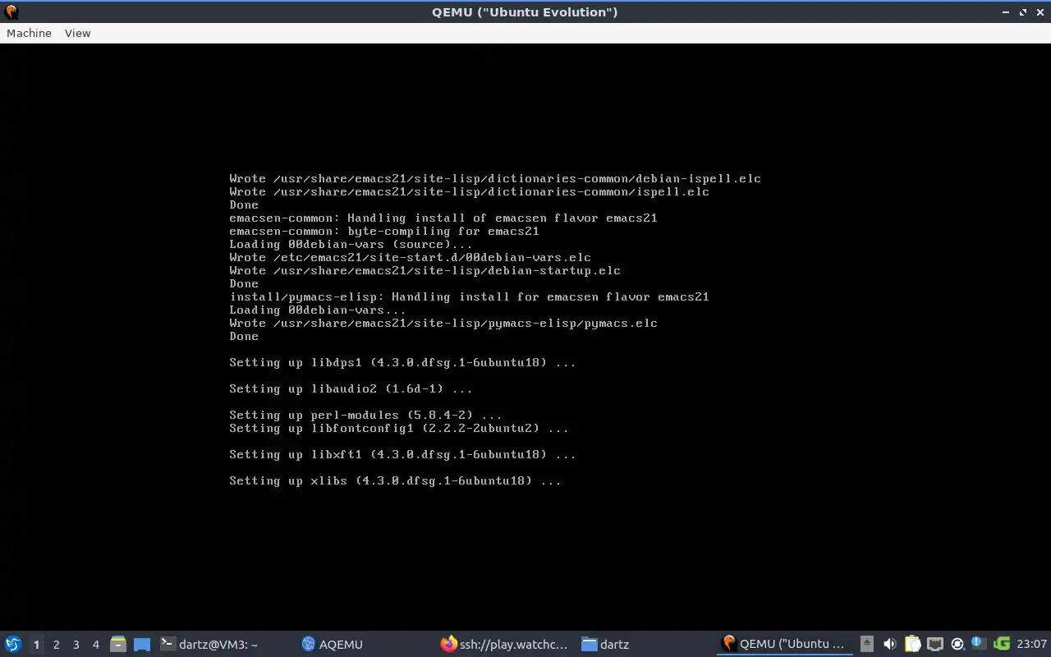
Task: Open the Machine menu
Action: [x=29, y=33]
